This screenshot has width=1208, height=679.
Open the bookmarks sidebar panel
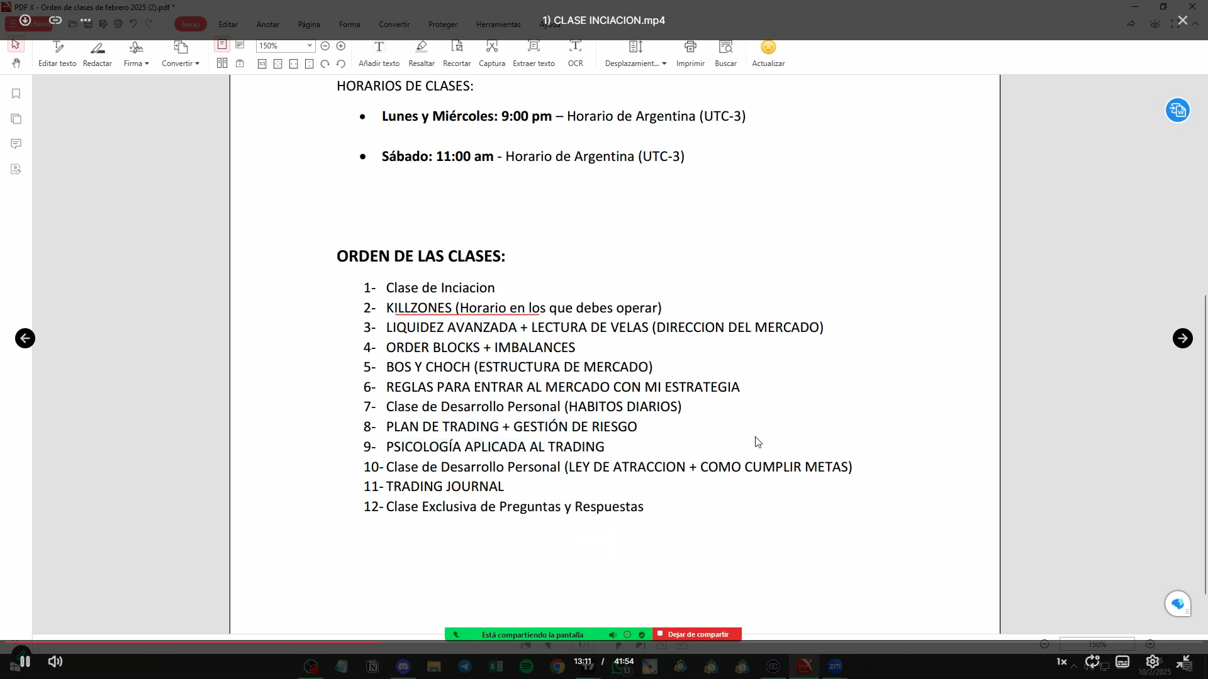16,94
